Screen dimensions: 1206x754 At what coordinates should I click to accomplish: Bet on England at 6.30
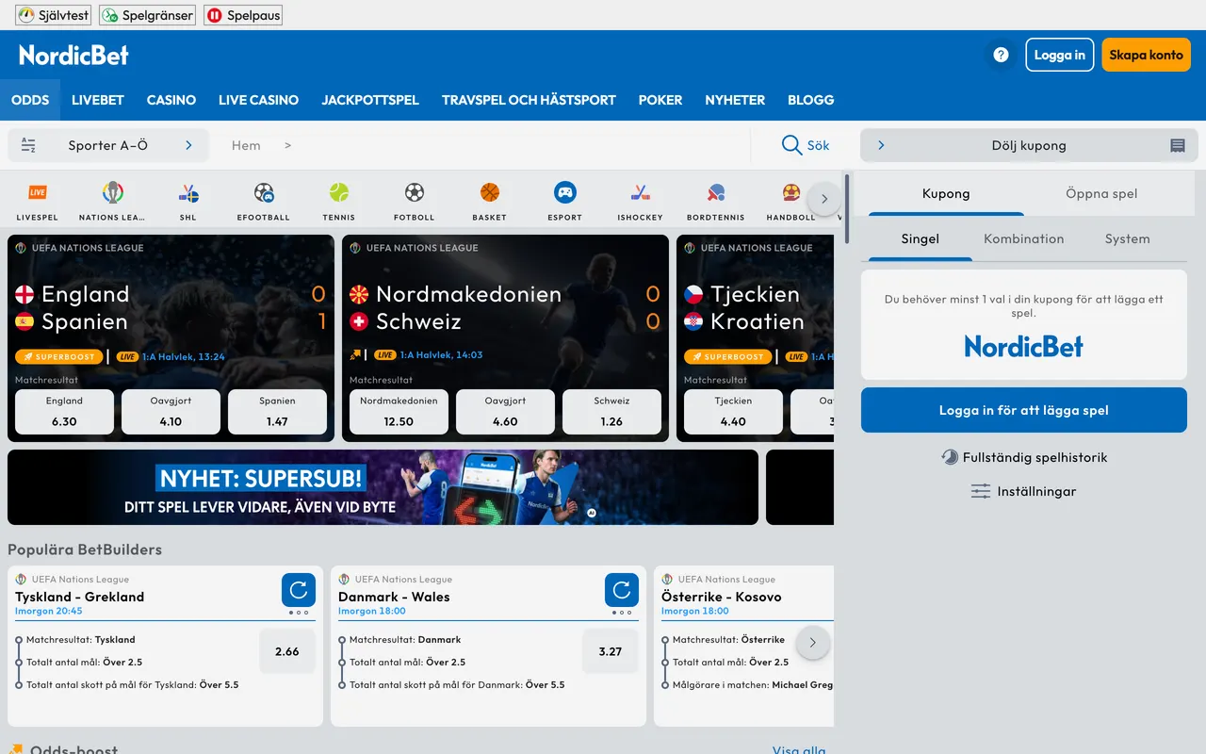coord(64,412)
